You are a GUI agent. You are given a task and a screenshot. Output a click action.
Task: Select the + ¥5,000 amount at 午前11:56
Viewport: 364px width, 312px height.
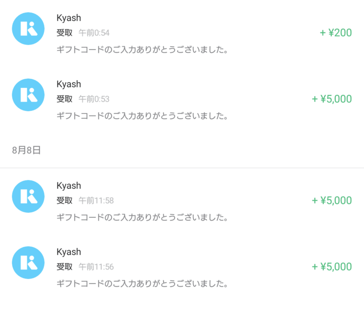point(332,267)
